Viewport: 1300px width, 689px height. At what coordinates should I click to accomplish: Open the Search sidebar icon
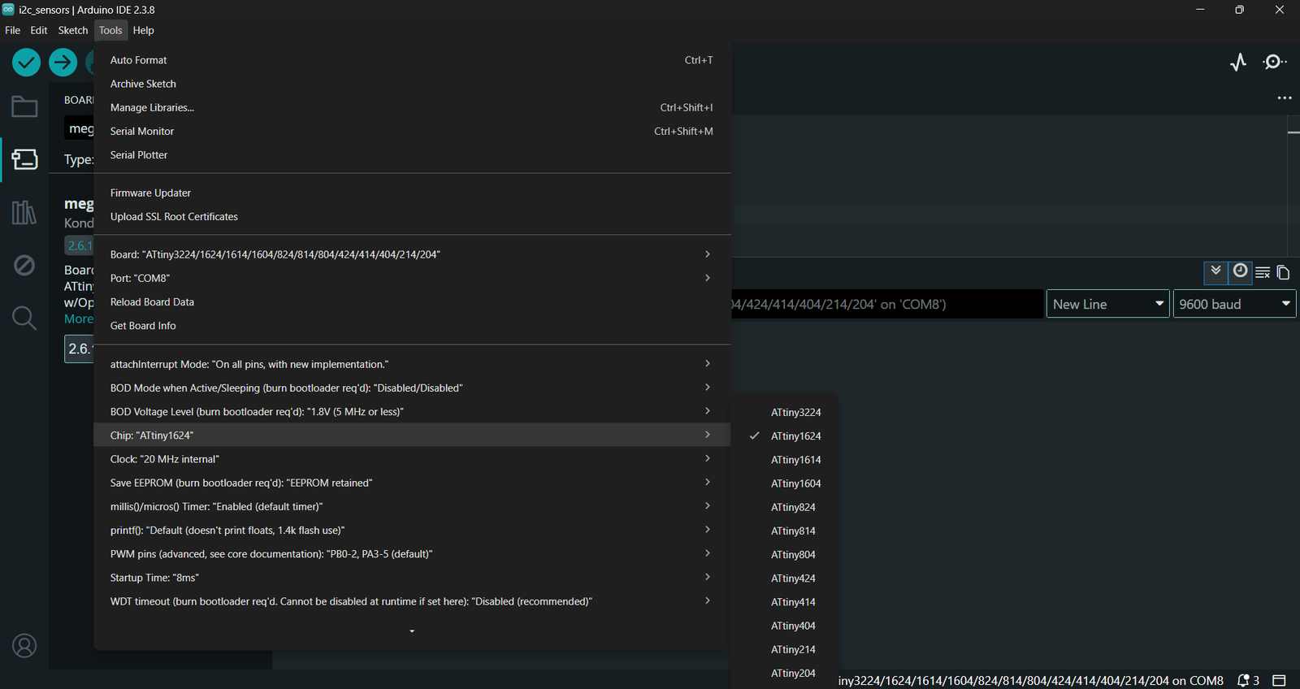[x=24, y=318]
